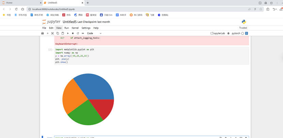The height and width of the screenshot is (138, 283).
Task: Restart kernel and run all cells icon
Action: pyautogui.click(x=83, y=33)
